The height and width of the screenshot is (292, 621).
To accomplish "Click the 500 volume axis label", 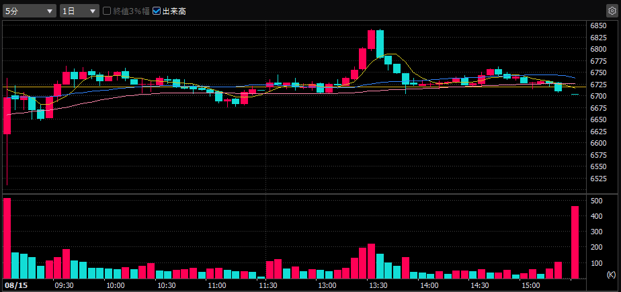I will tap(596, 201).
